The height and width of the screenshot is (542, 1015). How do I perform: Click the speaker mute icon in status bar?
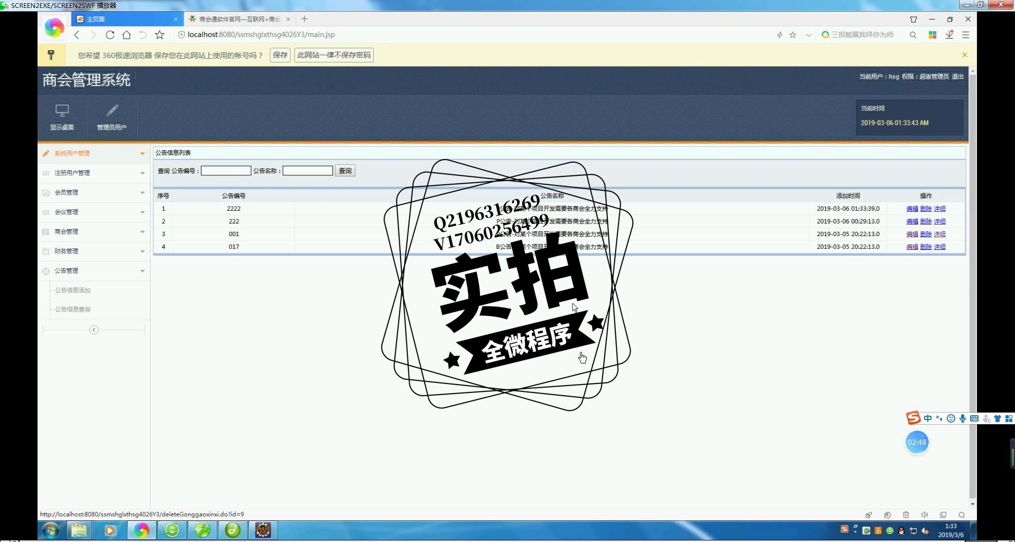pos(925,515)
